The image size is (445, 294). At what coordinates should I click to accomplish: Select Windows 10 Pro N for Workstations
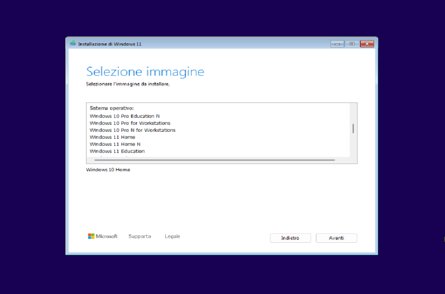[x=133, y=130]
